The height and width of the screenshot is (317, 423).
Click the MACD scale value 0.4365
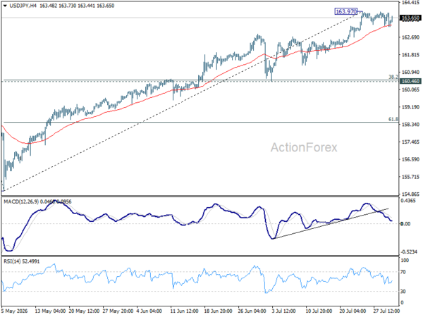tap(408, 201)
